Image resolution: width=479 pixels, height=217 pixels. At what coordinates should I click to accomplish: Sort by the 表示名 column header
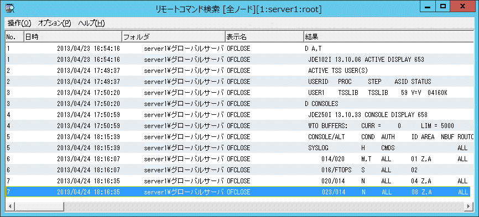pyautogui.click(x=264, y=37)
